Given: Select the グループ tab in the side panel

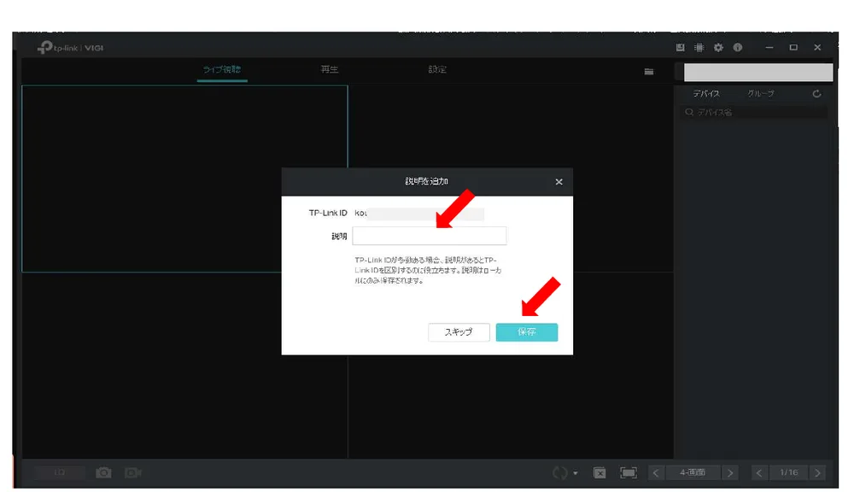Looking at the screenshot, I should 761,94.
